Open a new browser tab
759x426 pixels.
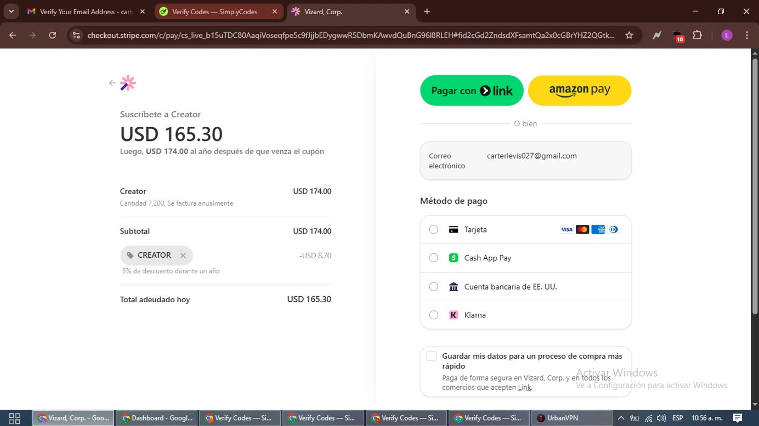point(427,12)
